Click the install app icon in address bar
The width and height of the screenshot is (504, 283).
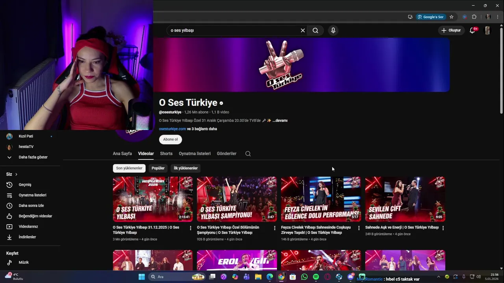[x=410, y=17]
